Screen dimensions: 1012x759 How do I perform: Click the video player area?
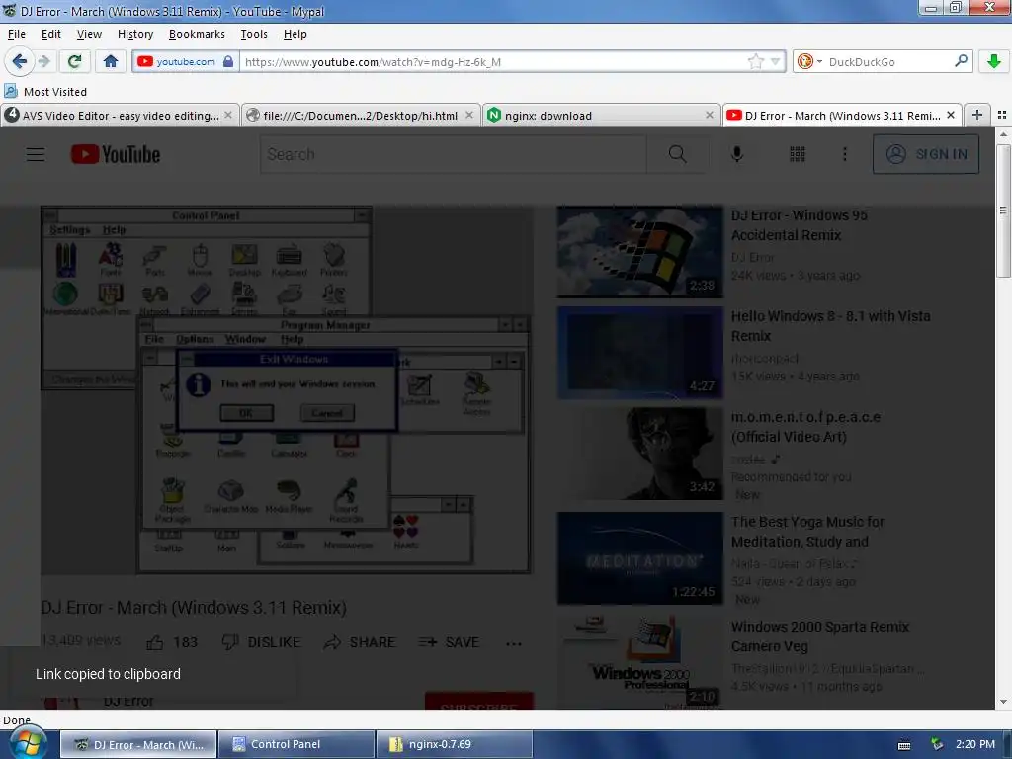(x=286, y=389)
